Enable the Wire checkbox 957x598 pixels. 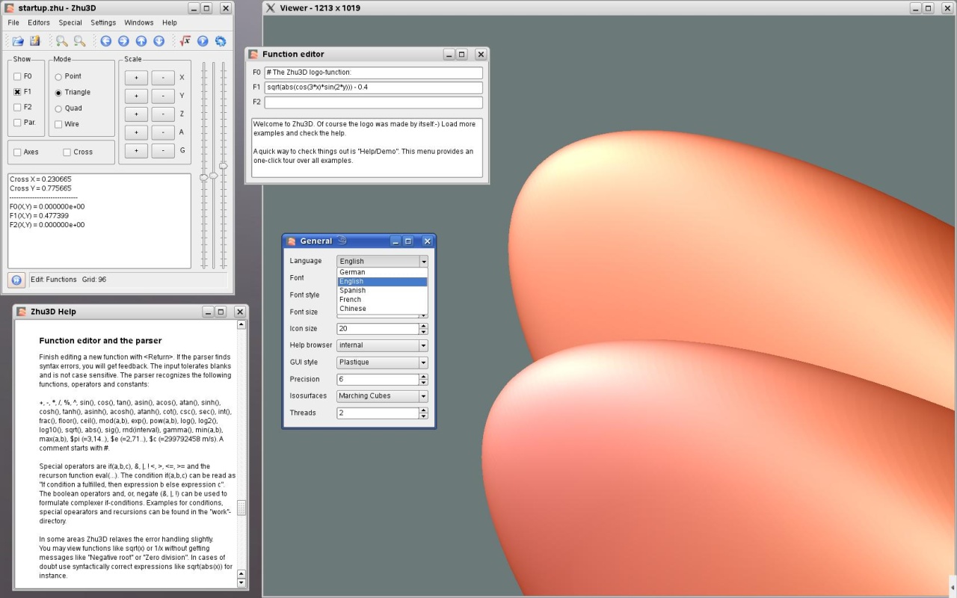pyautogui.click(x=58, y=124)
